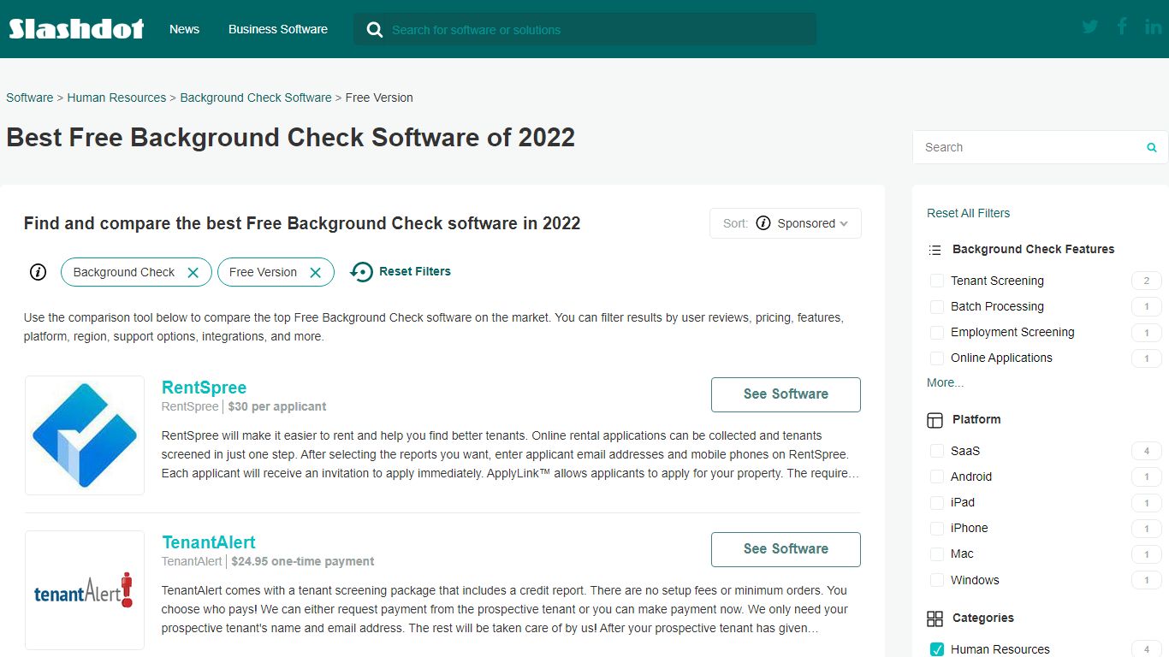The height and width of the screenshot is (657, 1169).
Task: Click the Tenant Screening count badge 2
Action: (x=1147, y=281)
